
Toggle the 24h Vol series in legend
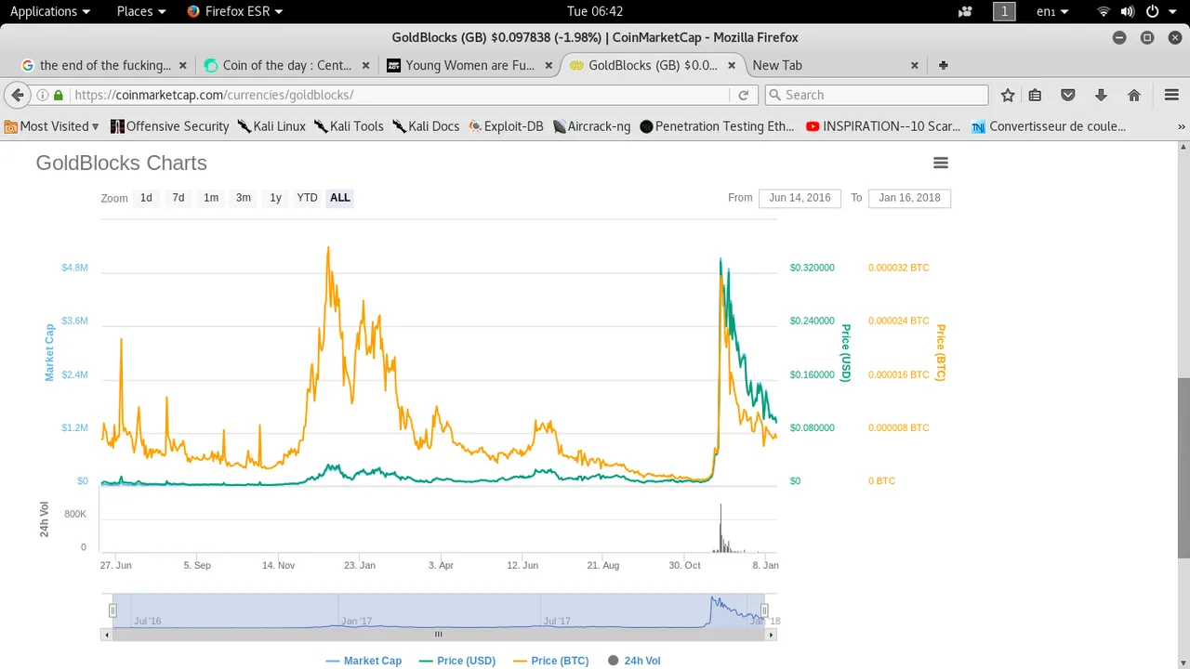point(634,661)
